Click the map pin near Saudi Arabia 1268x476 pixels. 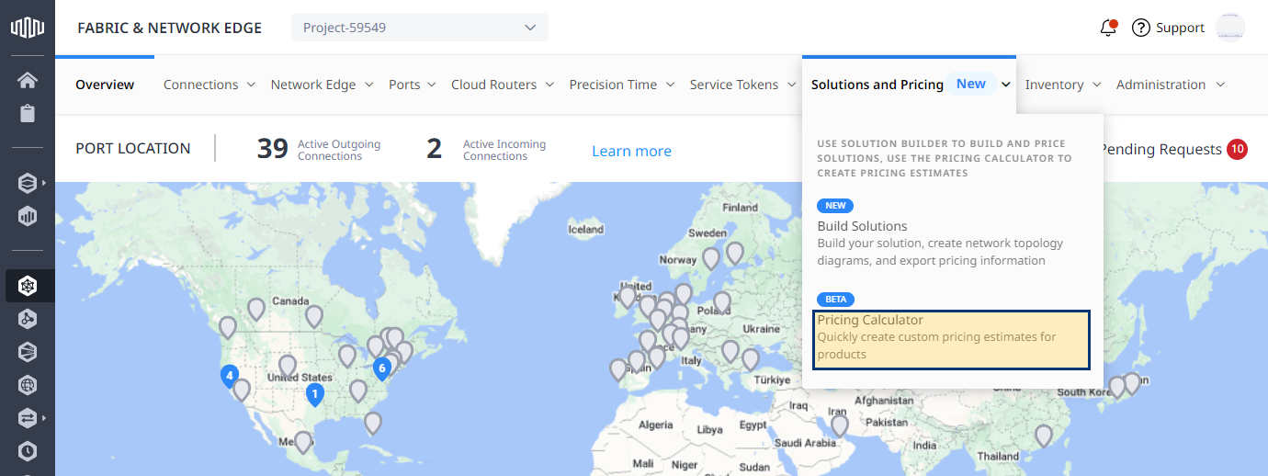point(839,425)
